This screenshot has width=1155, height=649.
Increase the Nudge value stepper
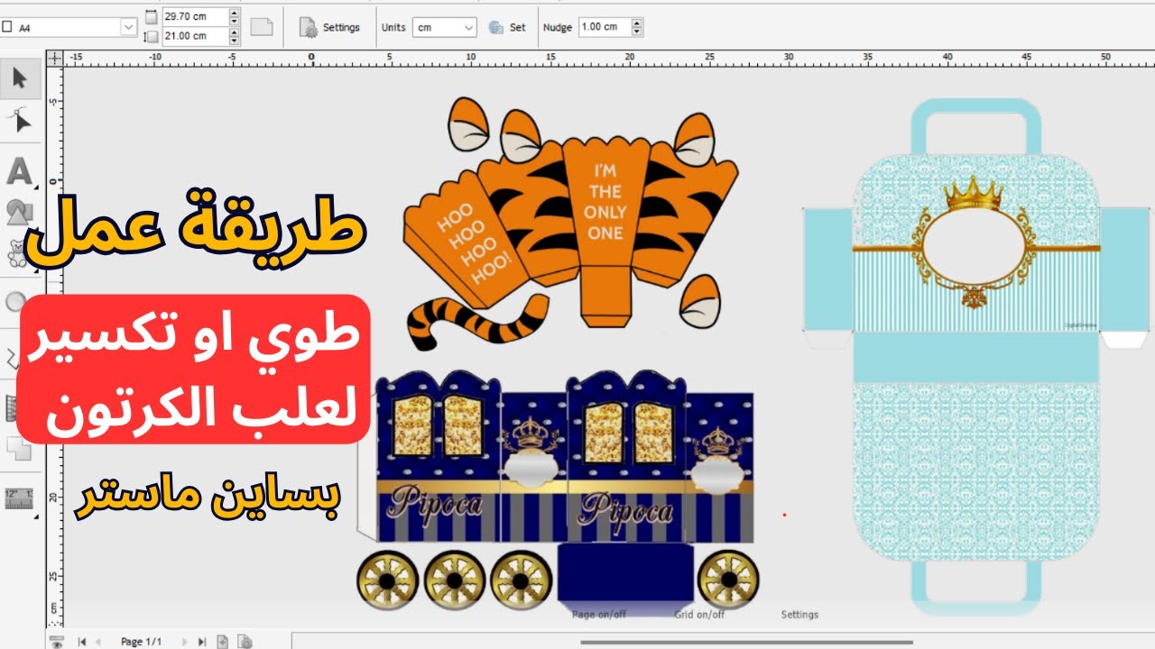coord(637,23)
